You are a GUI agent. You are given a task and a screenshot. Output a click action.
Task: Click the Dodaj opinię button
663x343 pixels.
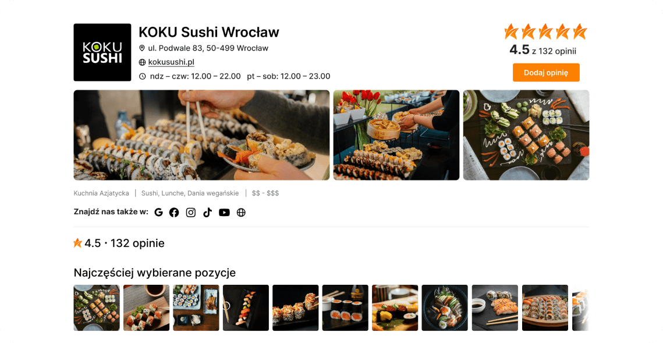(546, 72)
